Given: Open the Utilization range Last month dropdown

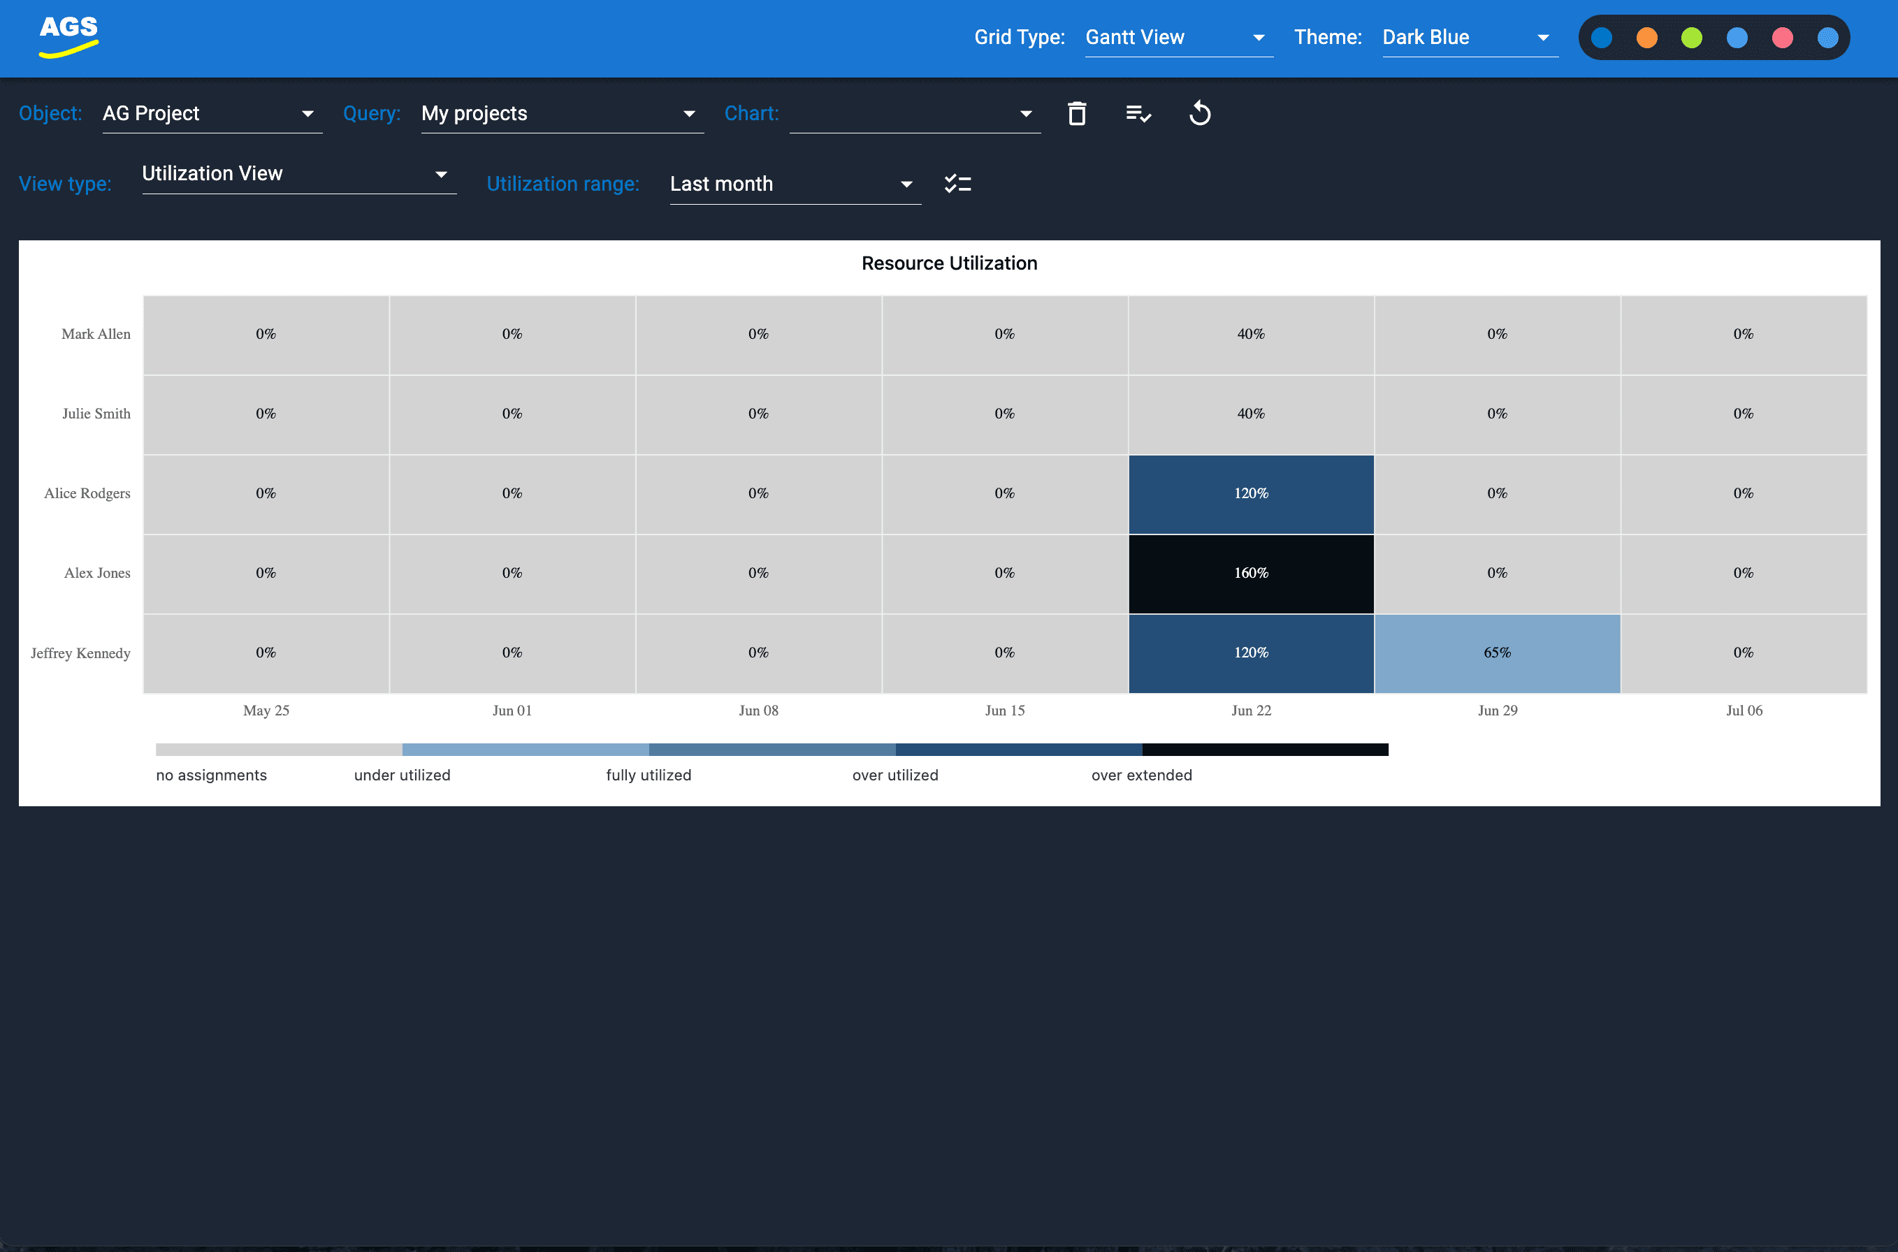Looking at the screenshot, I should [795, 184].
